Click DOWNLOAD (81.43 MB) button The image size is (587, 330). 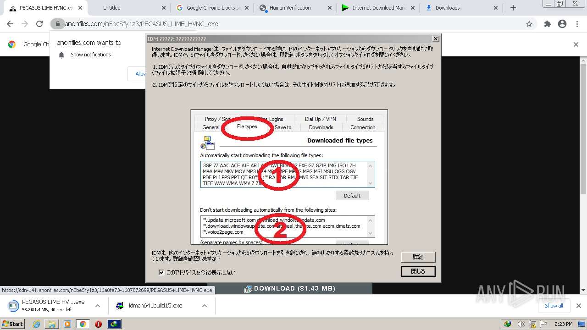[290, 288]
